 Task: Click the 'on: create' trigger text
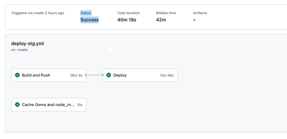(x=19, y=50)
